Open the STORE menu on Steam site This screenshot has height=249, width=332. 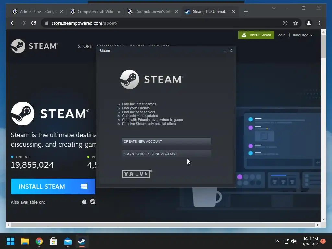[85, 46]
